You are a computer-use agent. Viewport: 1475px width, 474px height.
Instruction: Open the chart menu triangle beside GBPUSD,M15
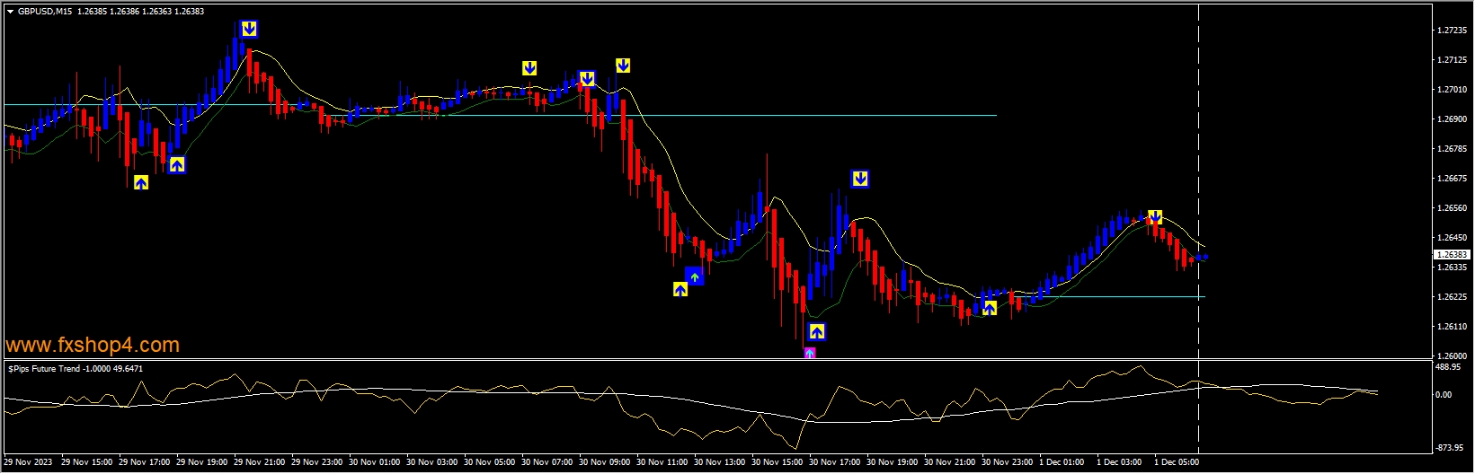pyautogui.click(x=10, y=12)
